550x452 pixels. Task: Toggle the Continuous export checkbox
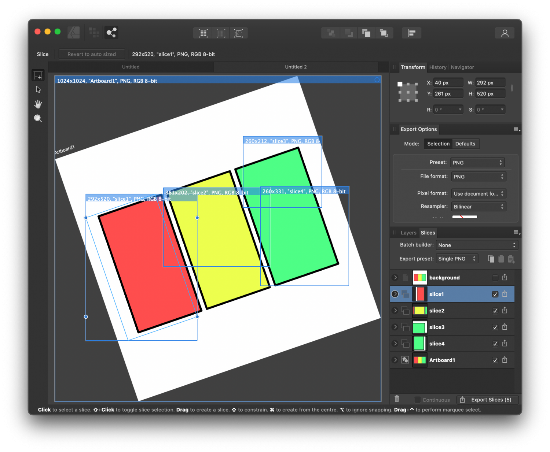[418, 400]
